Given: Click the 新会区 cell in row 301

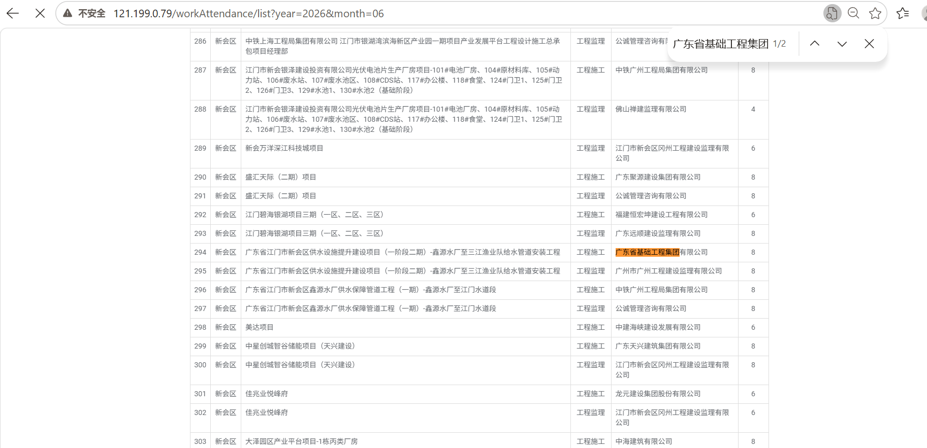Looking at the screenshot, I should (x=226, y=394).
